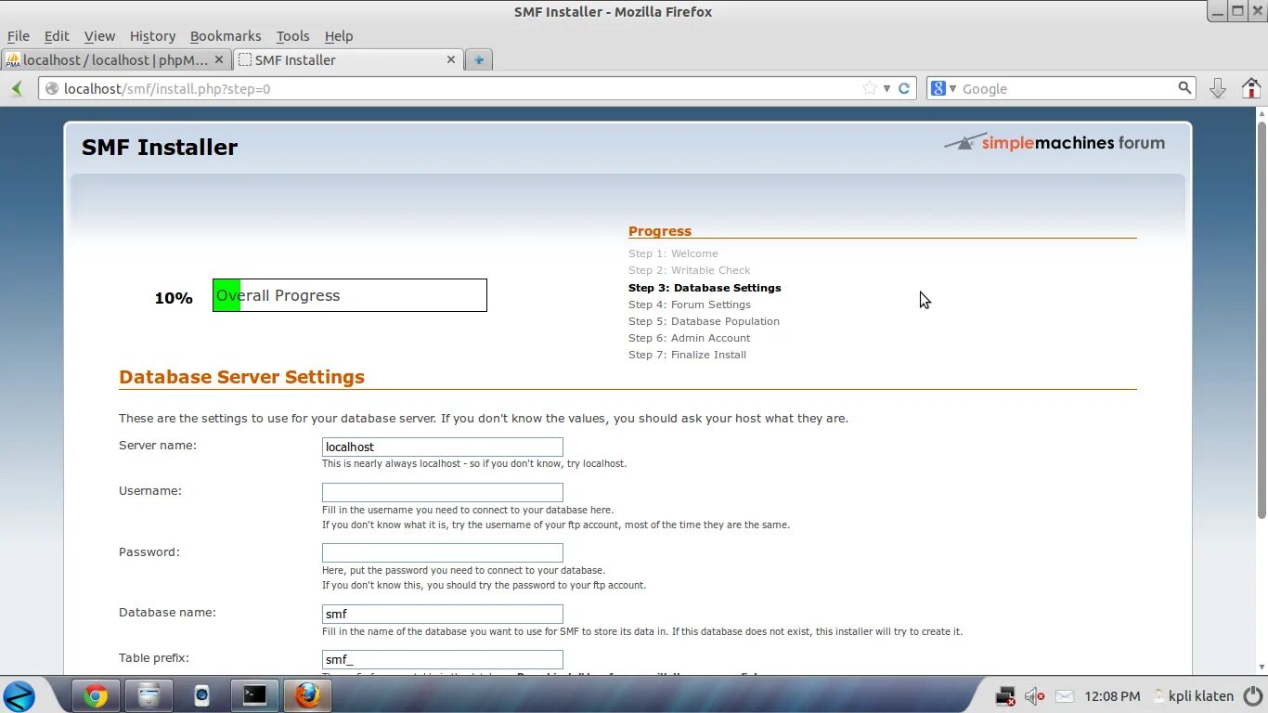Viewport: 1268px width, 713px height.
Task: Click the Database name field
Action: pos(443,614)
